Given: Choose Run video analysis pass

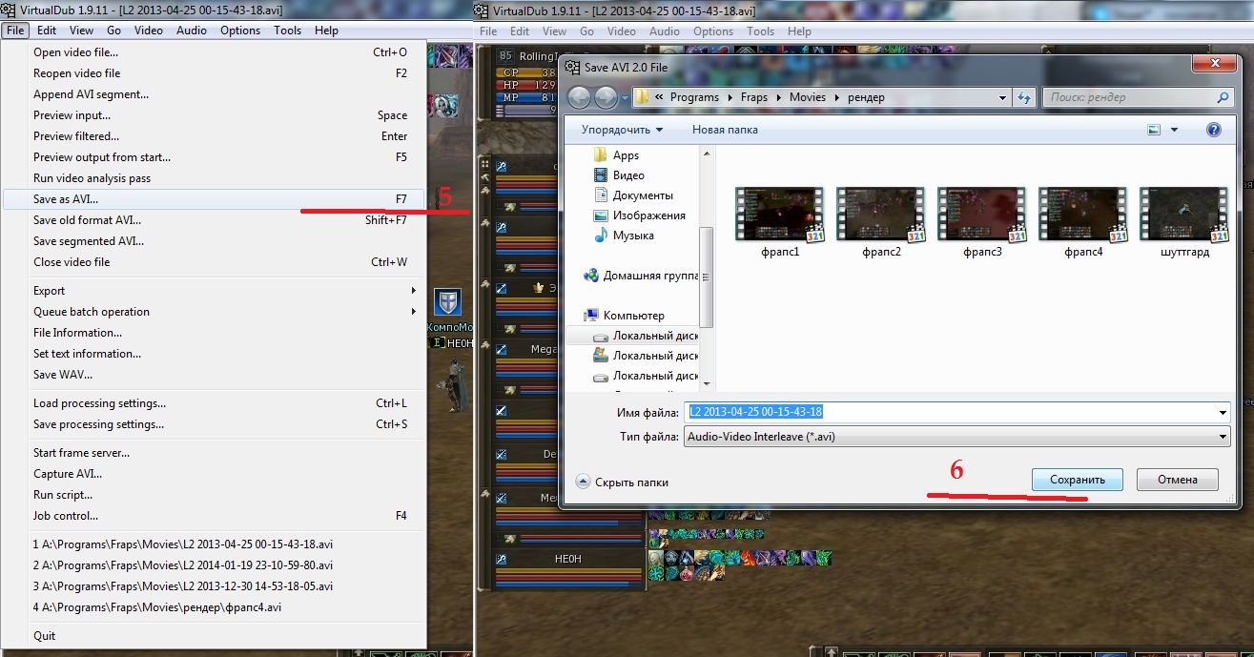Looking at the screenshot, I should click(x=215, y=178).
